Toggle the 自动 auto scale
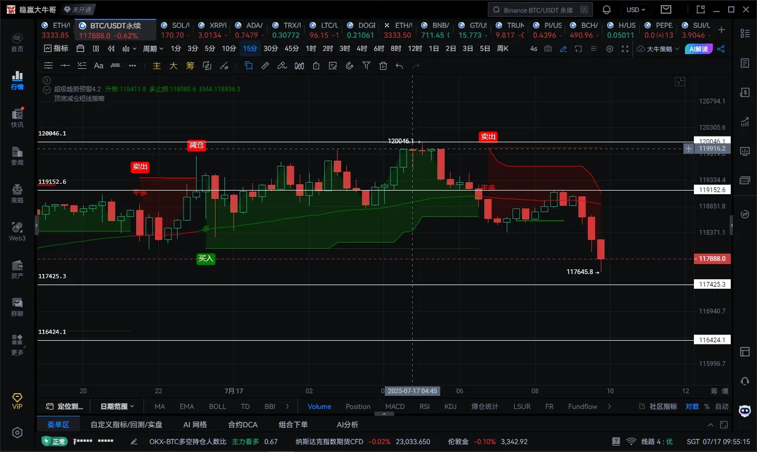 (x=722, y=406)
